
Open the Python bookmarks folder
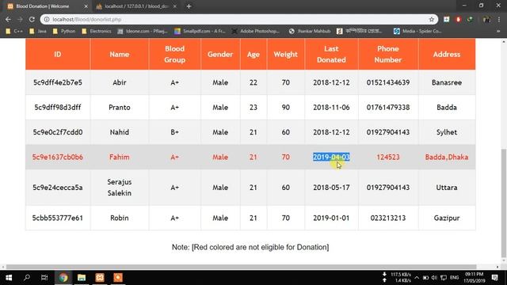coord(64,32)
